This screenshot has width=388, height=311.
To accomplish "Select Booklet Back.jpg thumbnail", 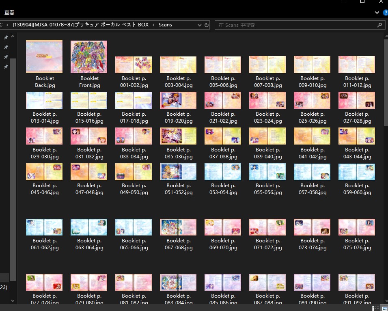I will [44, 56].
